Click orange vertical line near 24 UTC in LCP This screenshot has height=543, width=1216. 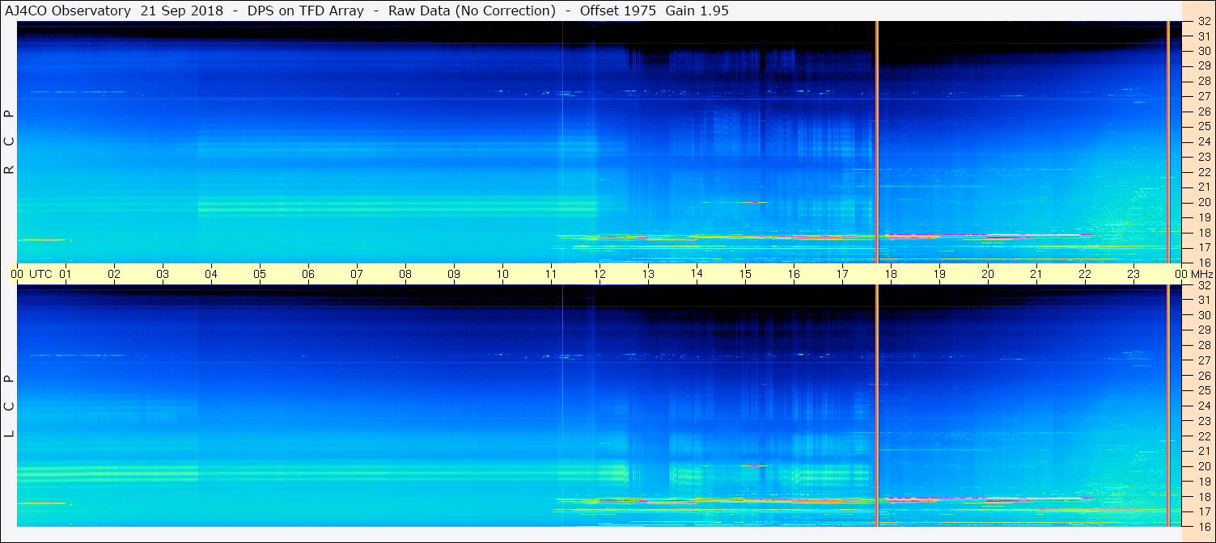pos(1167,406)
